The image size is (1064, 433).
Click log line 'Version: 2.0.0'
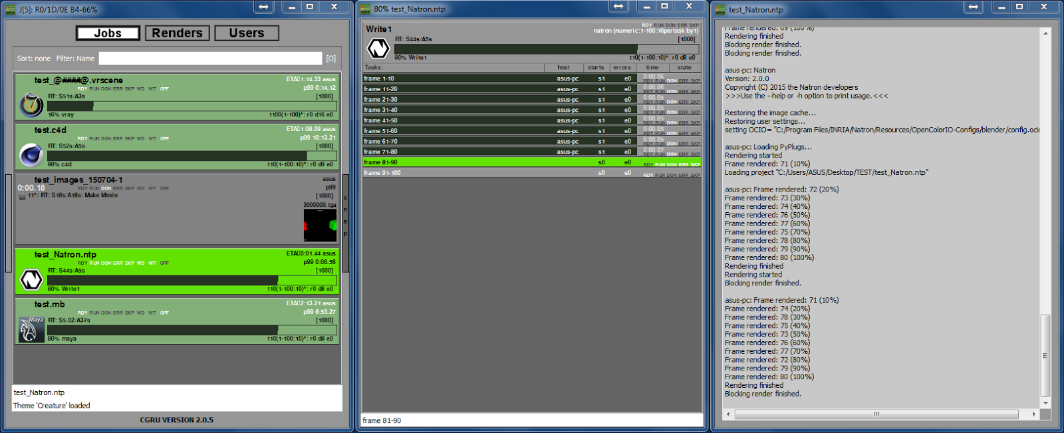[x=747, y=78]
